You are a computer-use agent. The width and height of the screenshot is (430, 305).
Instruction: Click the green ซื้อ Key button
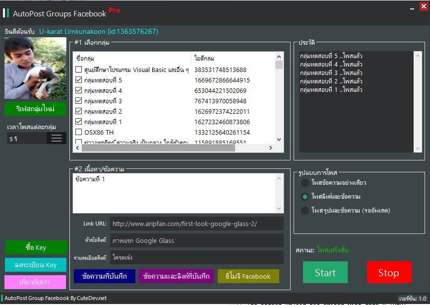coord(36,247)
